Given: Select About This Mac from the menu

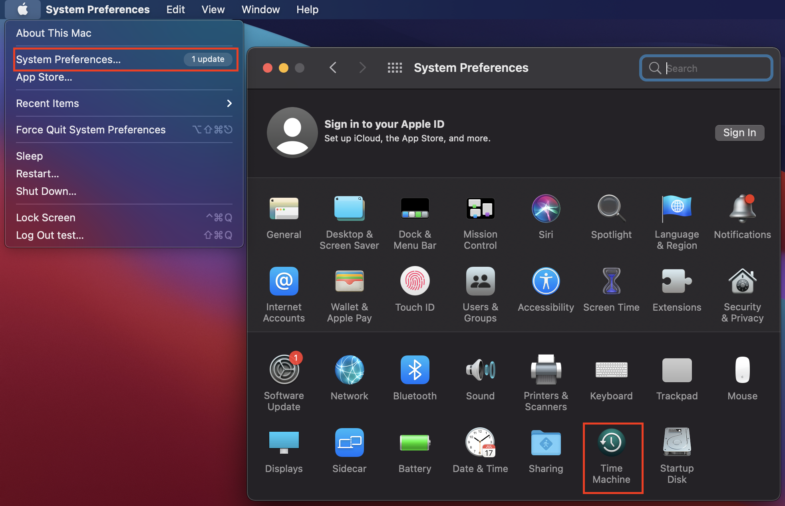Looking at the screenshot, I should [x=54, y=33].
